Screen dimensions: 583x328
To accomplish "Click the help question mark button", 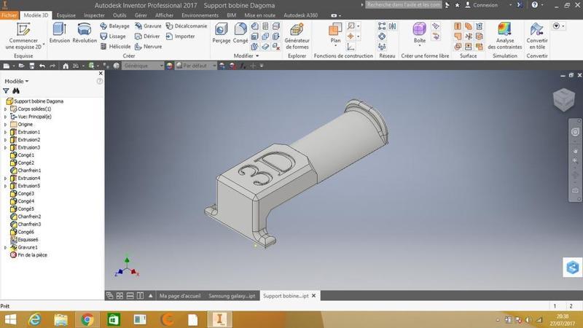I will point(534,5).
